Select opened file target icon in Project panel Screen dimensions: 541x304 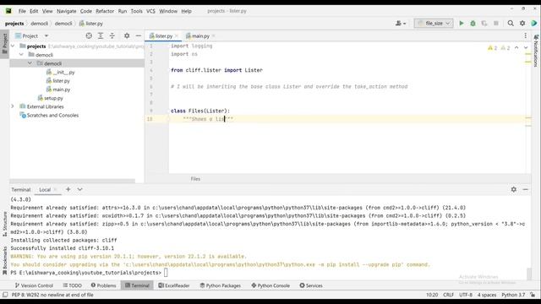click(x=89, y=35)
